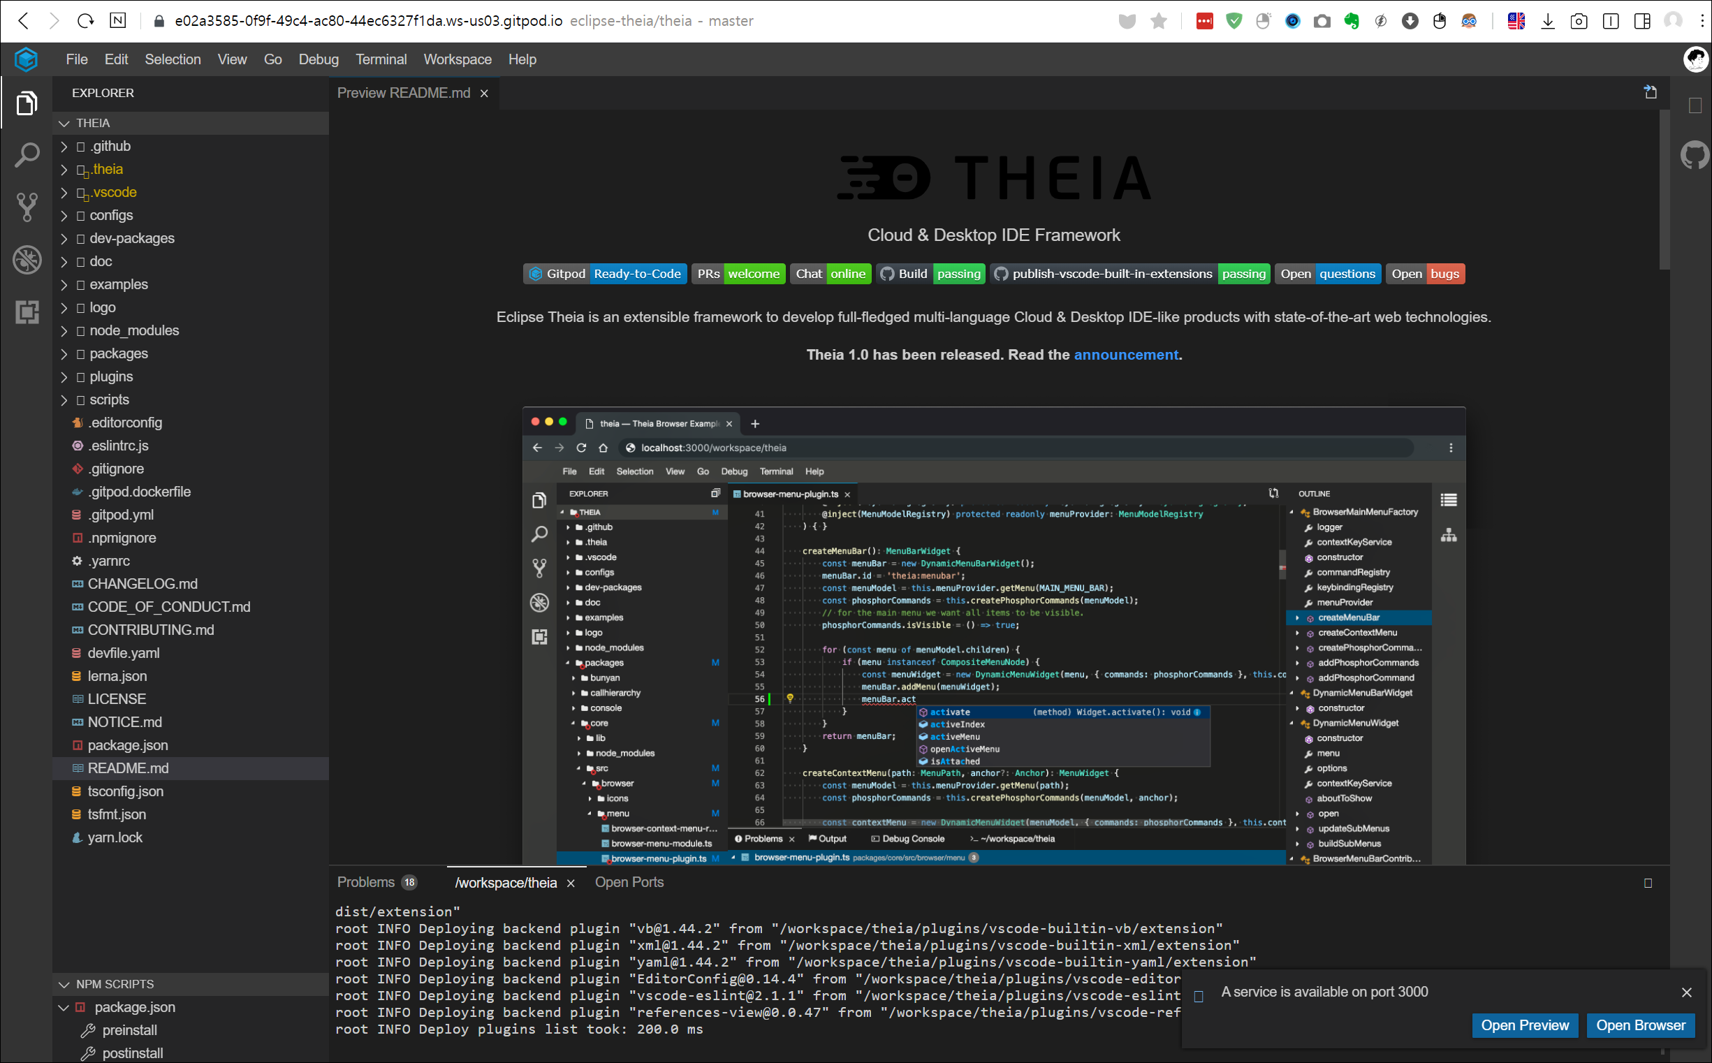Run the preinstall npm script
This screenshot has height=1063, width=1712.
(129, 1030)
